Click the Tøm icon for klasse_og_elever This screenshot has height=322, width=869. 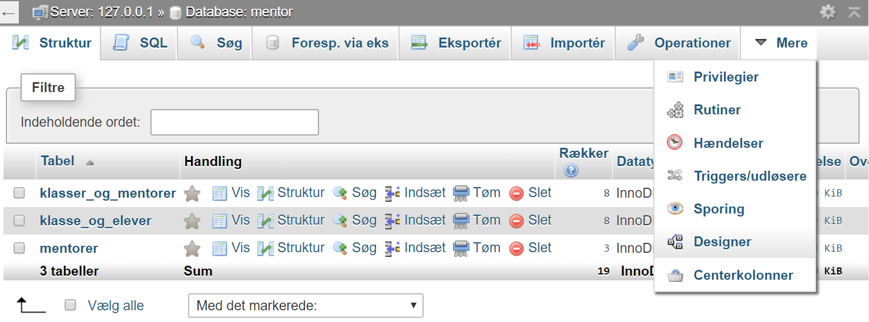coord(461,221)
